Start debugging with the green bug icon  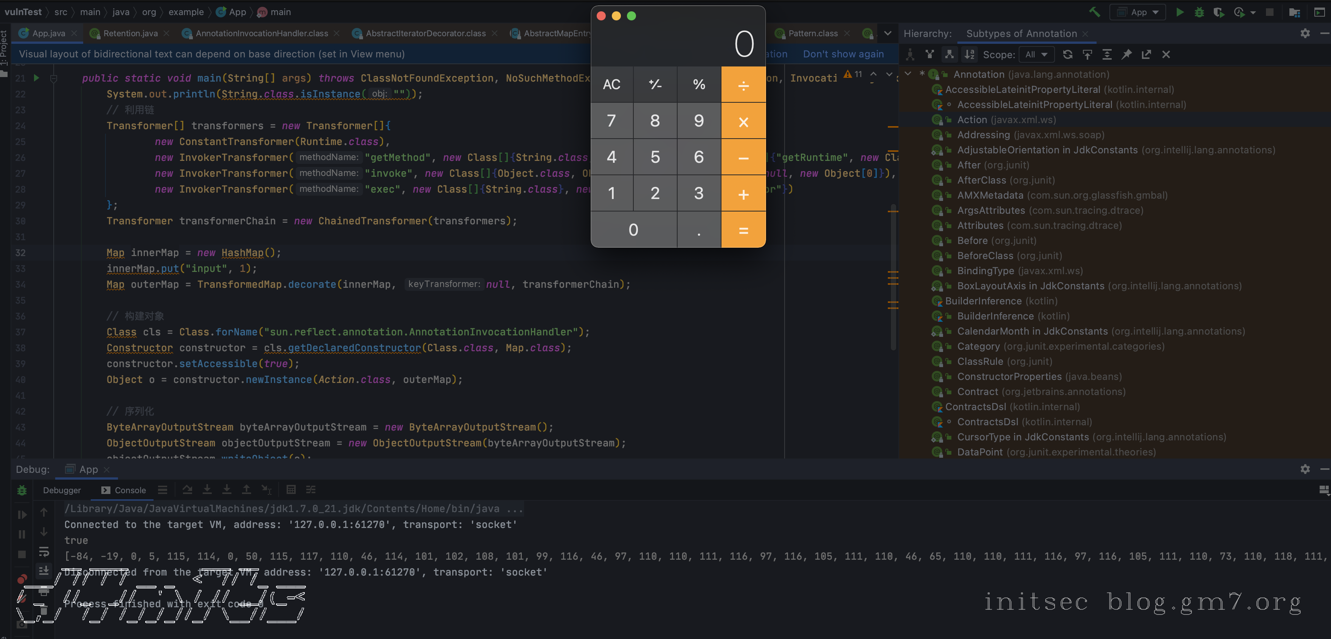tap(1199, 12)
